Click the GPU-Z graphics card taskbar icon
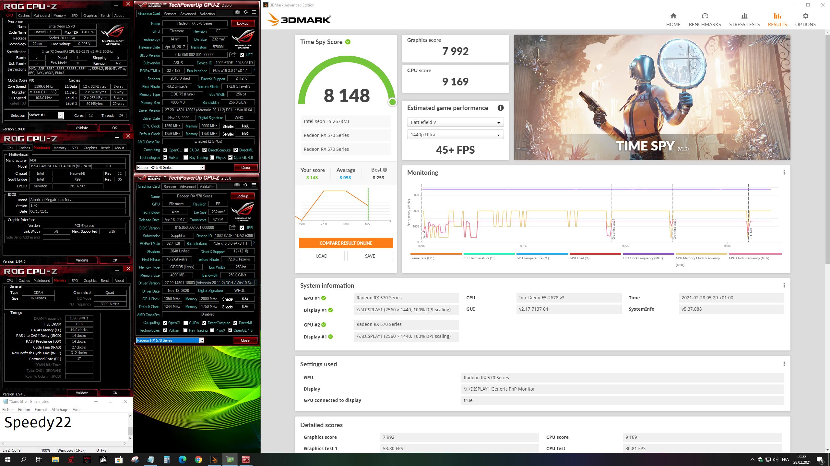Screen dimensions: 830x466 230,459
